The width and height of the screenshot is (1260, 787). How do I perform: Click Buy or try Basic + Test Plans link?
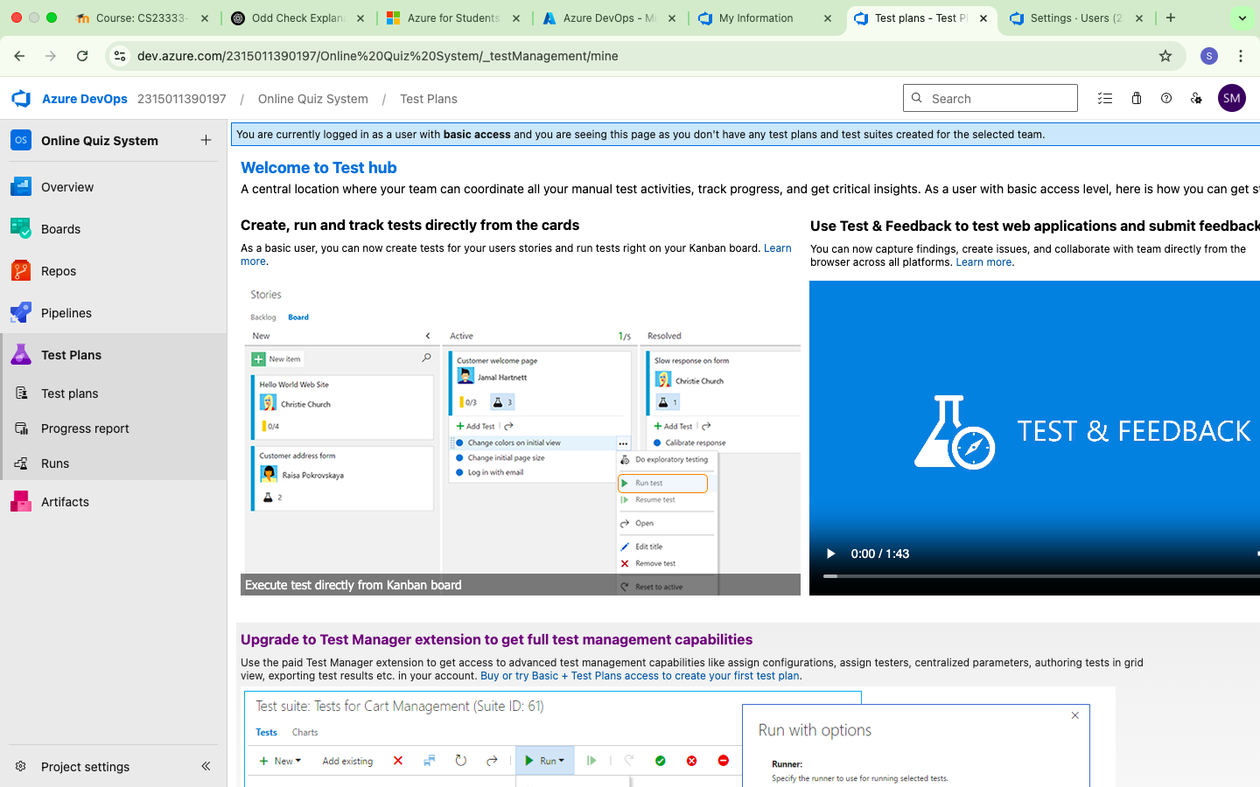pyautogui.click(x=640, y=676)
